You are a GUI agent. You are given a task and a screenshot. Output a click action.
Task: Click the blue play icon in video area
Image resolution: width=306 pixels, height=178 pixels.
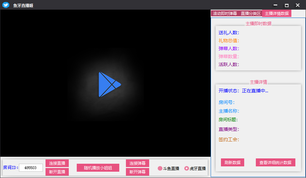pos(110,84)
